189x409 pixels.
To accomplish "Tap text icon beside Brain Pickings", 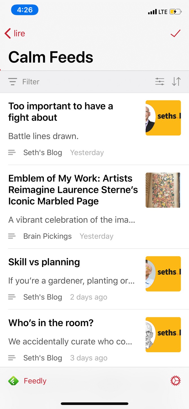I will click(12, 236).
